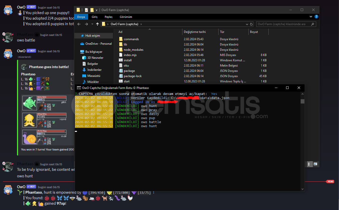Image resolution: width=339 pixels, height=210 pixels.
Task: Open the Dosya ribbon tab
Action: click(x=81, y=17)
